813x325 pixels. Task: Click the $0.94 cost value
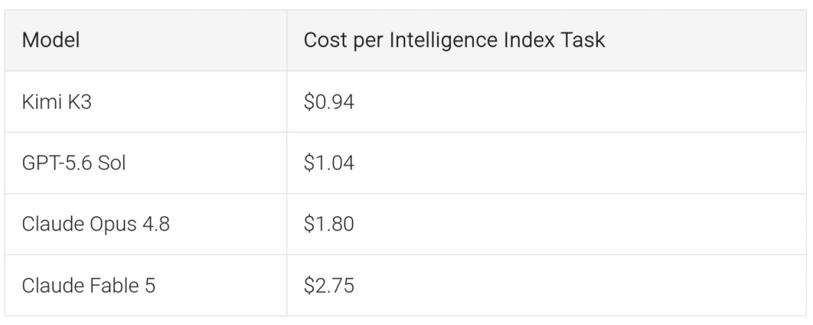coord(329,102)
